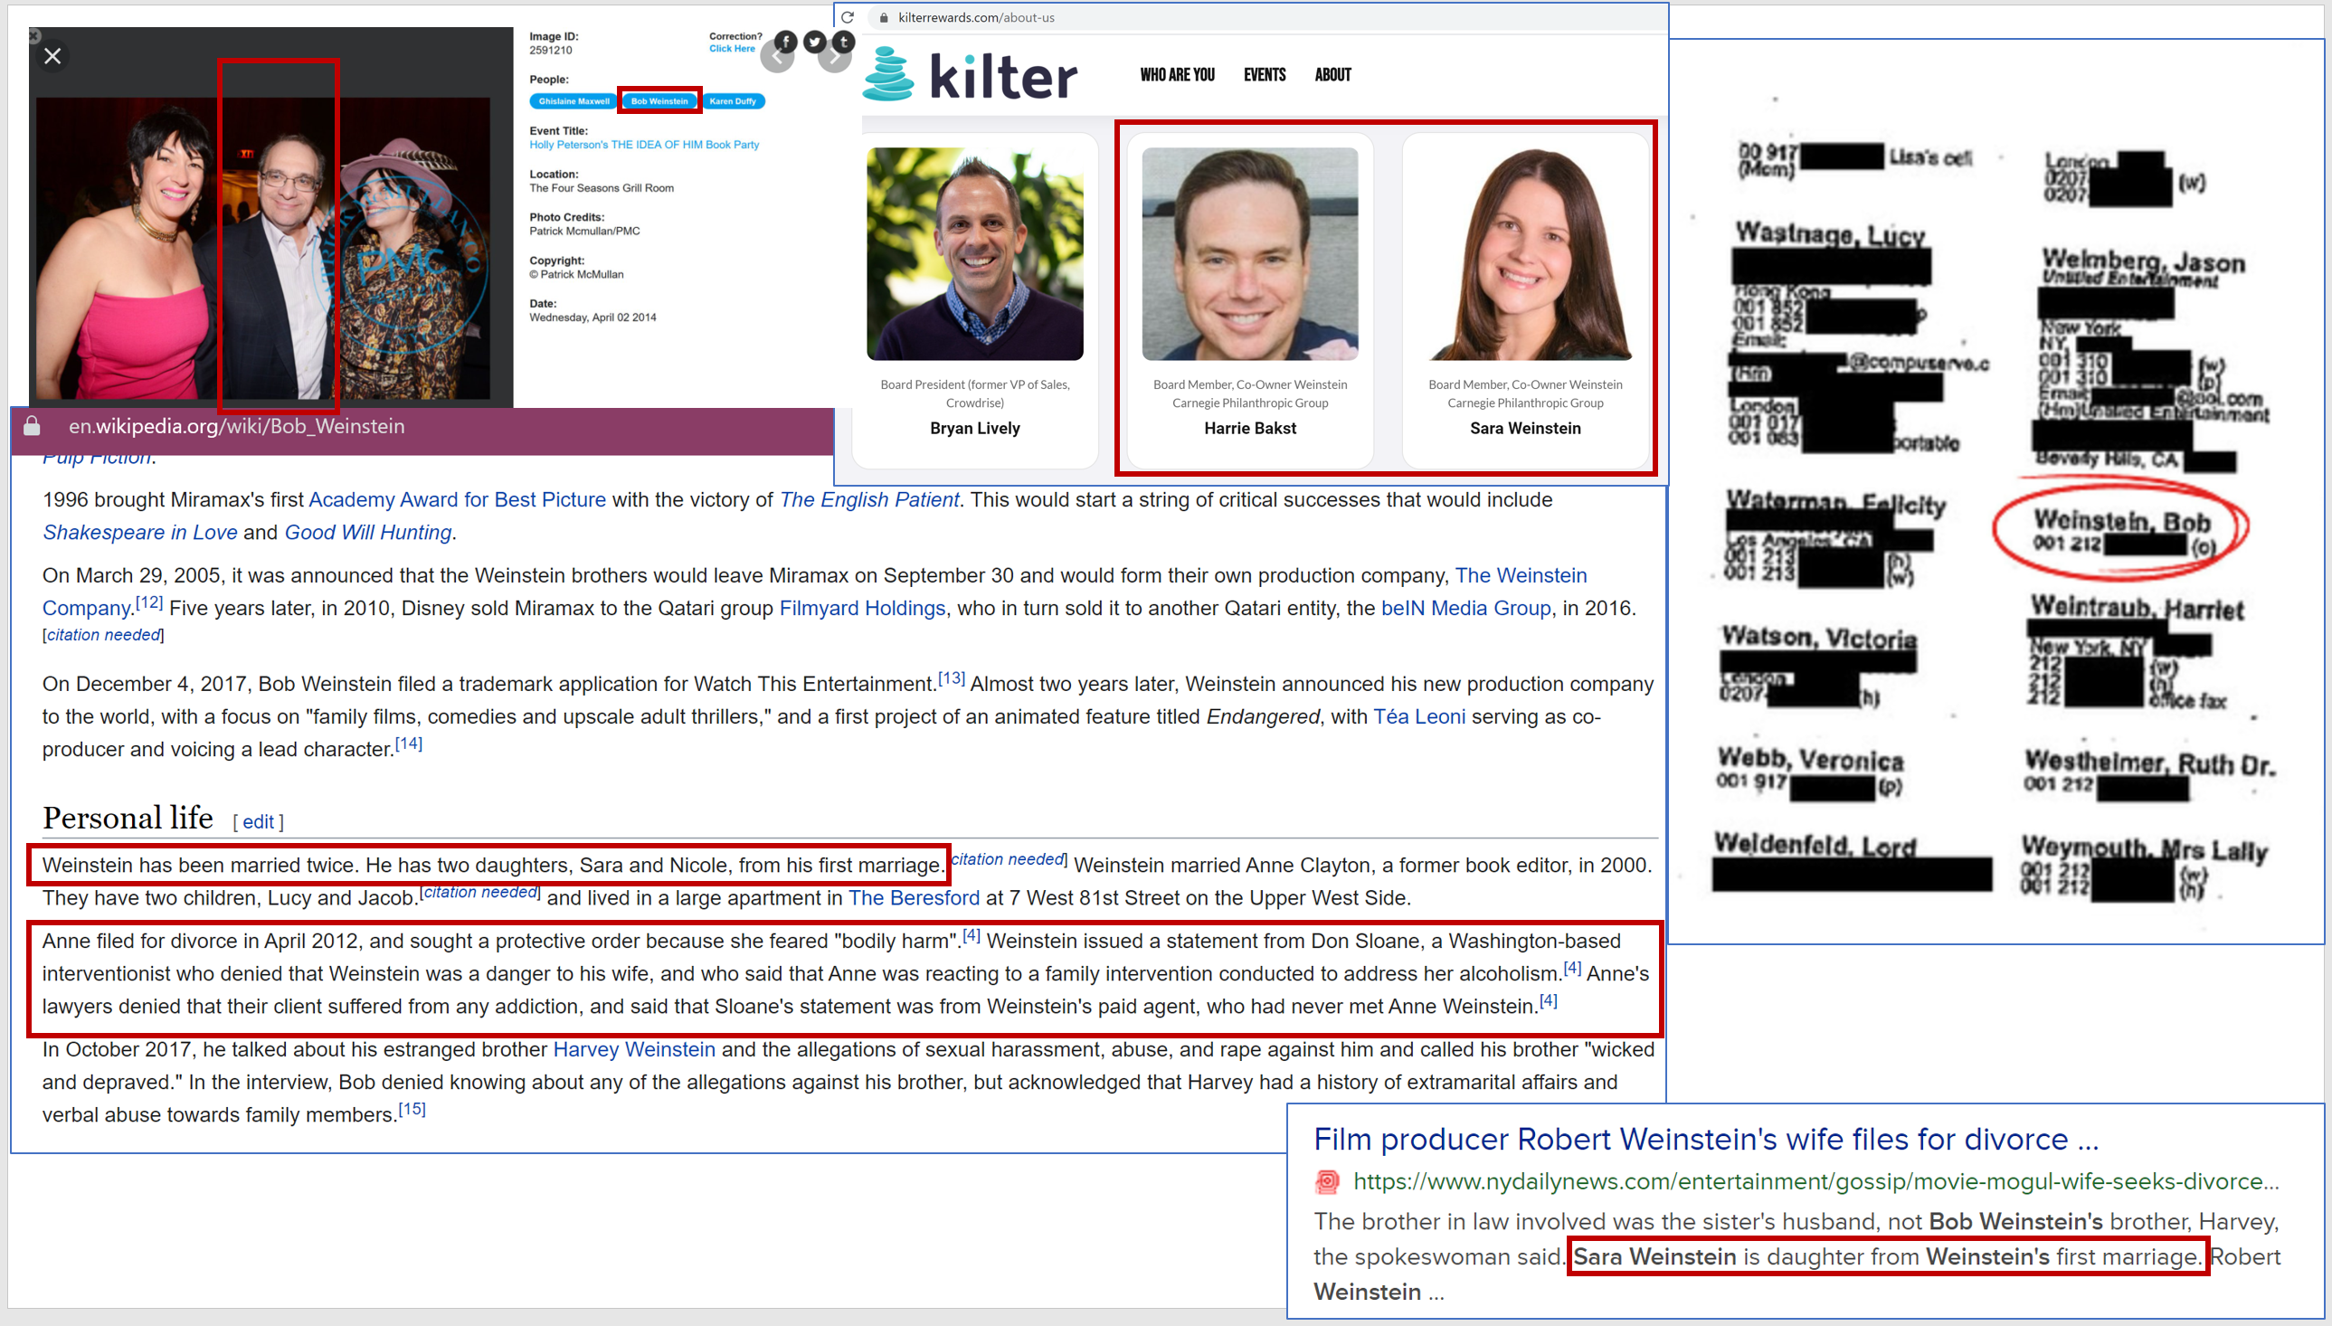Click citation reference [15]

click(x=412, y=1109)
